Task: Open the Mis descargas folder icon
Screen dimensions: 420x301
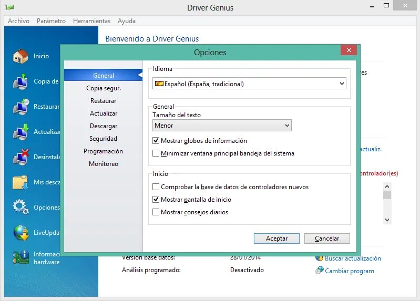Action: click(x=21, y=183)
